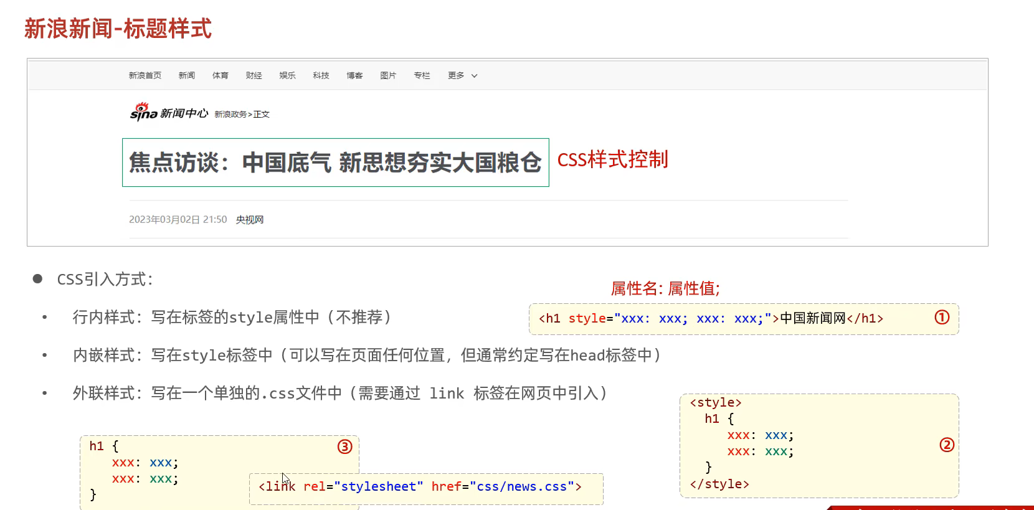The height and width of the screenshot is (510, 1034).
Task: Expand the 更多 dropdown menu
Action: coord(463,75)
